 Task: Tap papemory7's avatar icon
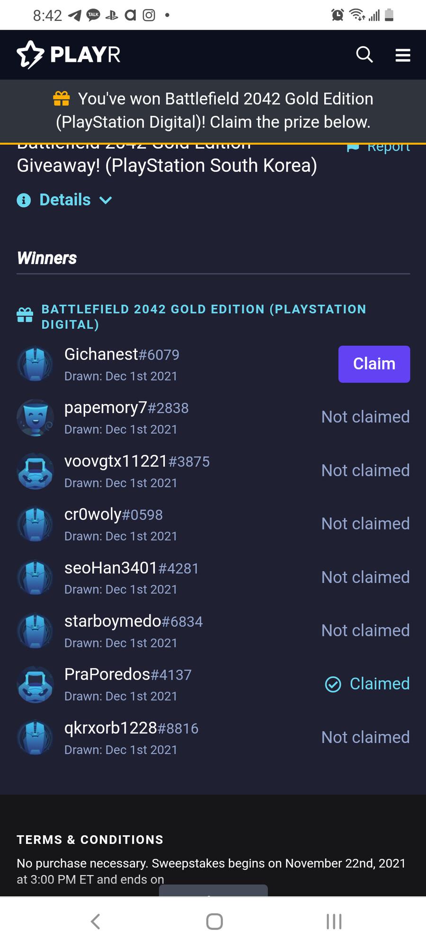(x=35, y=418)
